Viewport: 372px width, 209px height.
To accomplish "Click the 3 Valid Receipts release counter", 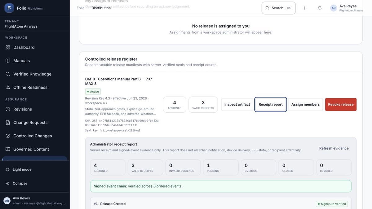I will coord(203,105).
